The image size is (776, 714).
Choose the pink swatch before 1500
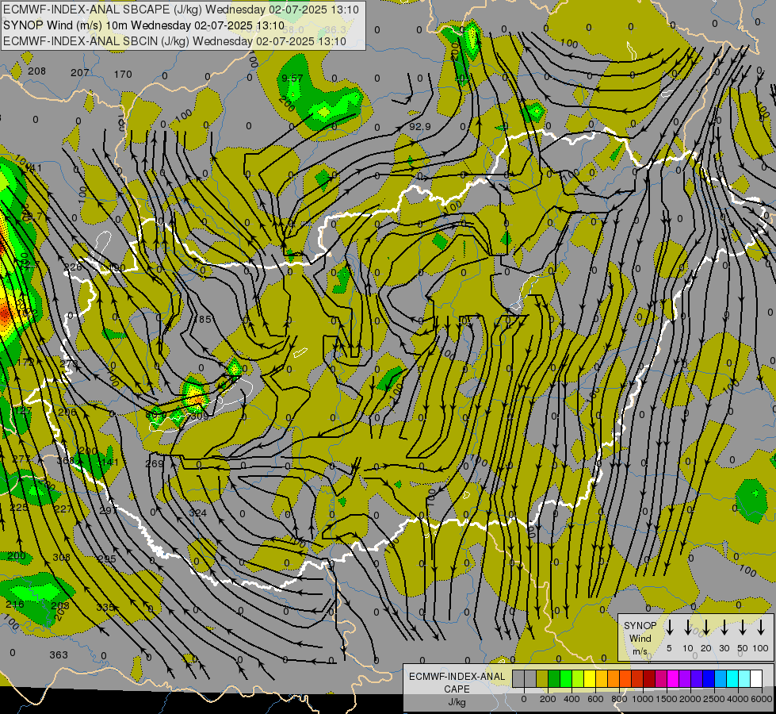coord(661,678)
